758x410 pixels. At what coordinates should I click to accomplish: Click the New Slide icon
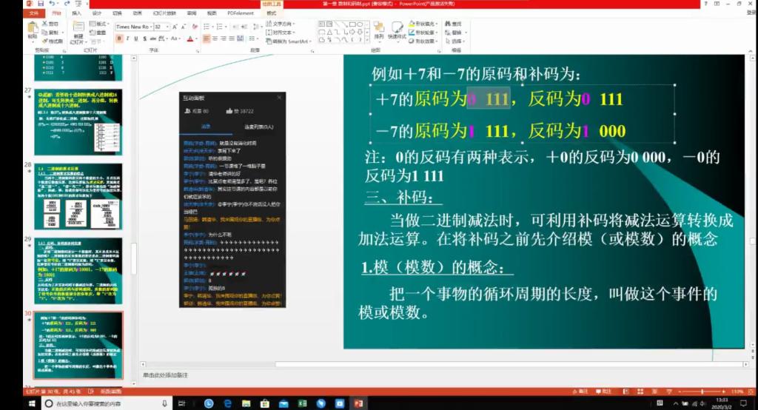(x=78, y=30)
